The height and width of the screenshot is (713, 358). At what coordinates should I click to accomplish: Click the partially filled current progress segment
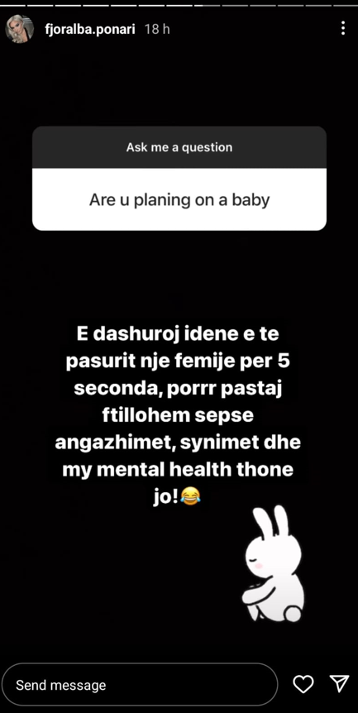[x=208, y=6]
